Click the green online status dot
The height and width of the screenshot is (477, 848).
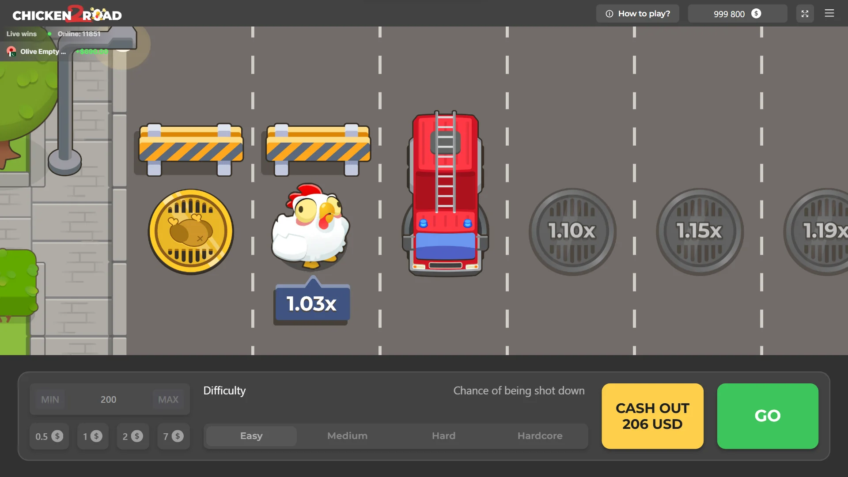[x=49, y=34]
